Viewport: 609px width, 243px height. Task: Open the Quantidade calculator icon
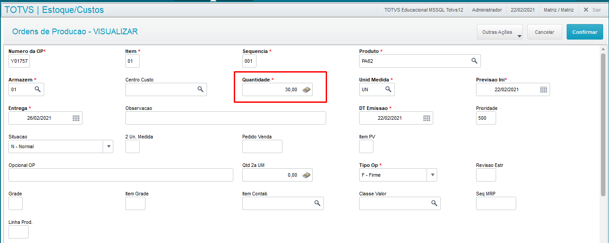pyautogui.click(x=306, y=89)
